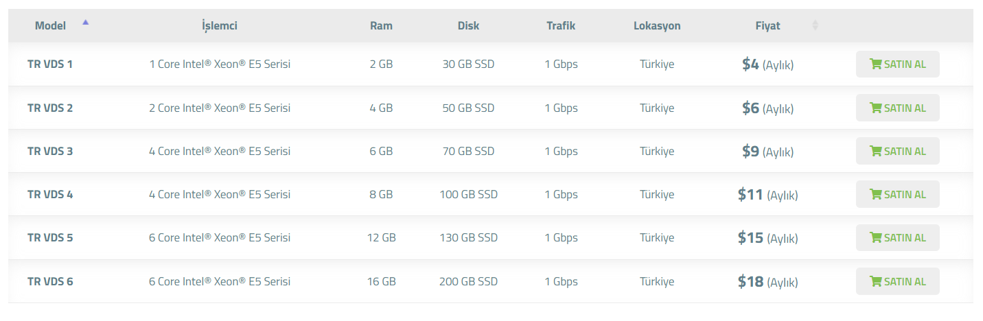
Task: Select the Disk column header
Action: pyautogui.click(x=468, y=25)
